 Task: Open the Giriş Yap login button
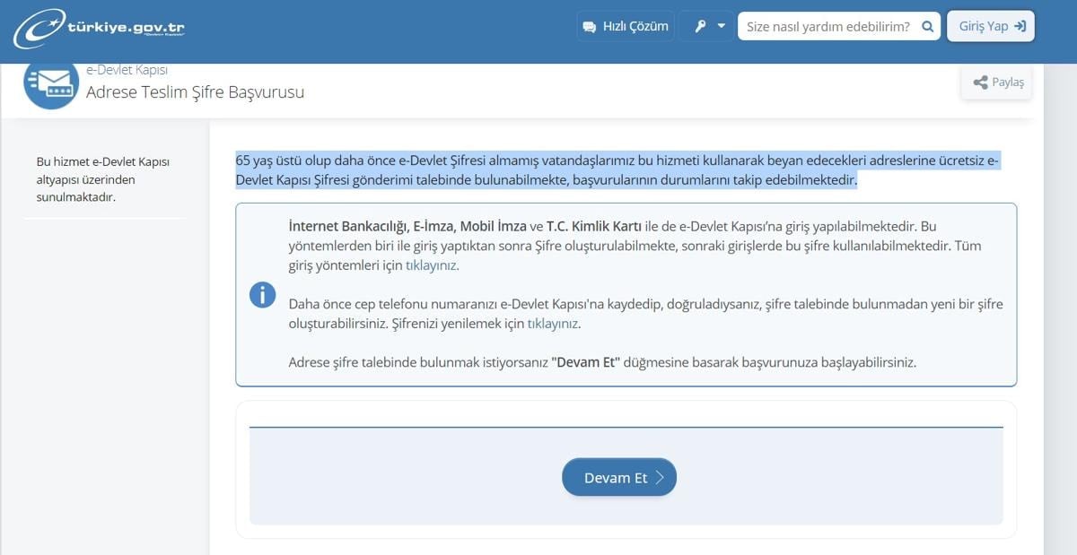991,27
